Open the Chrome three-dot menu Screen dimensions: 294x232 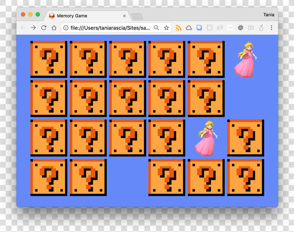tap(271, 28)
